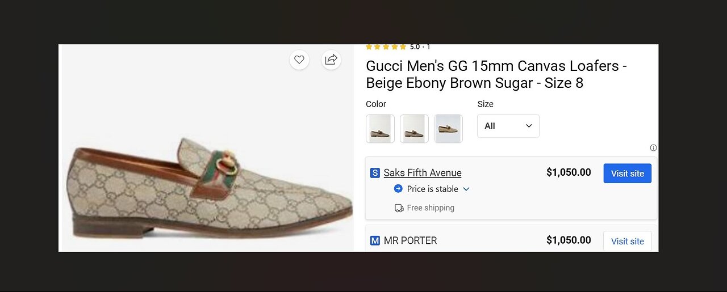Select the second color swatch thumbnail
727x292 pixels.
click(x=414, y=129)
